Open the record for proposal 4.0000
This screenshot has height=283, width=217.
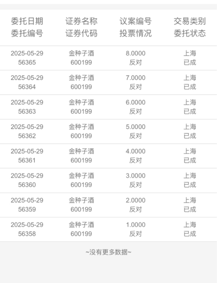(108, 156)
